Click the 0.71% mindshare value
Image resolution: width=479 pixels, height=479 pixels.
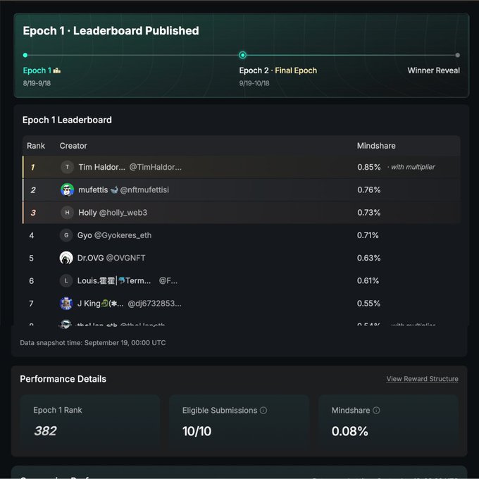click(368, 235)
